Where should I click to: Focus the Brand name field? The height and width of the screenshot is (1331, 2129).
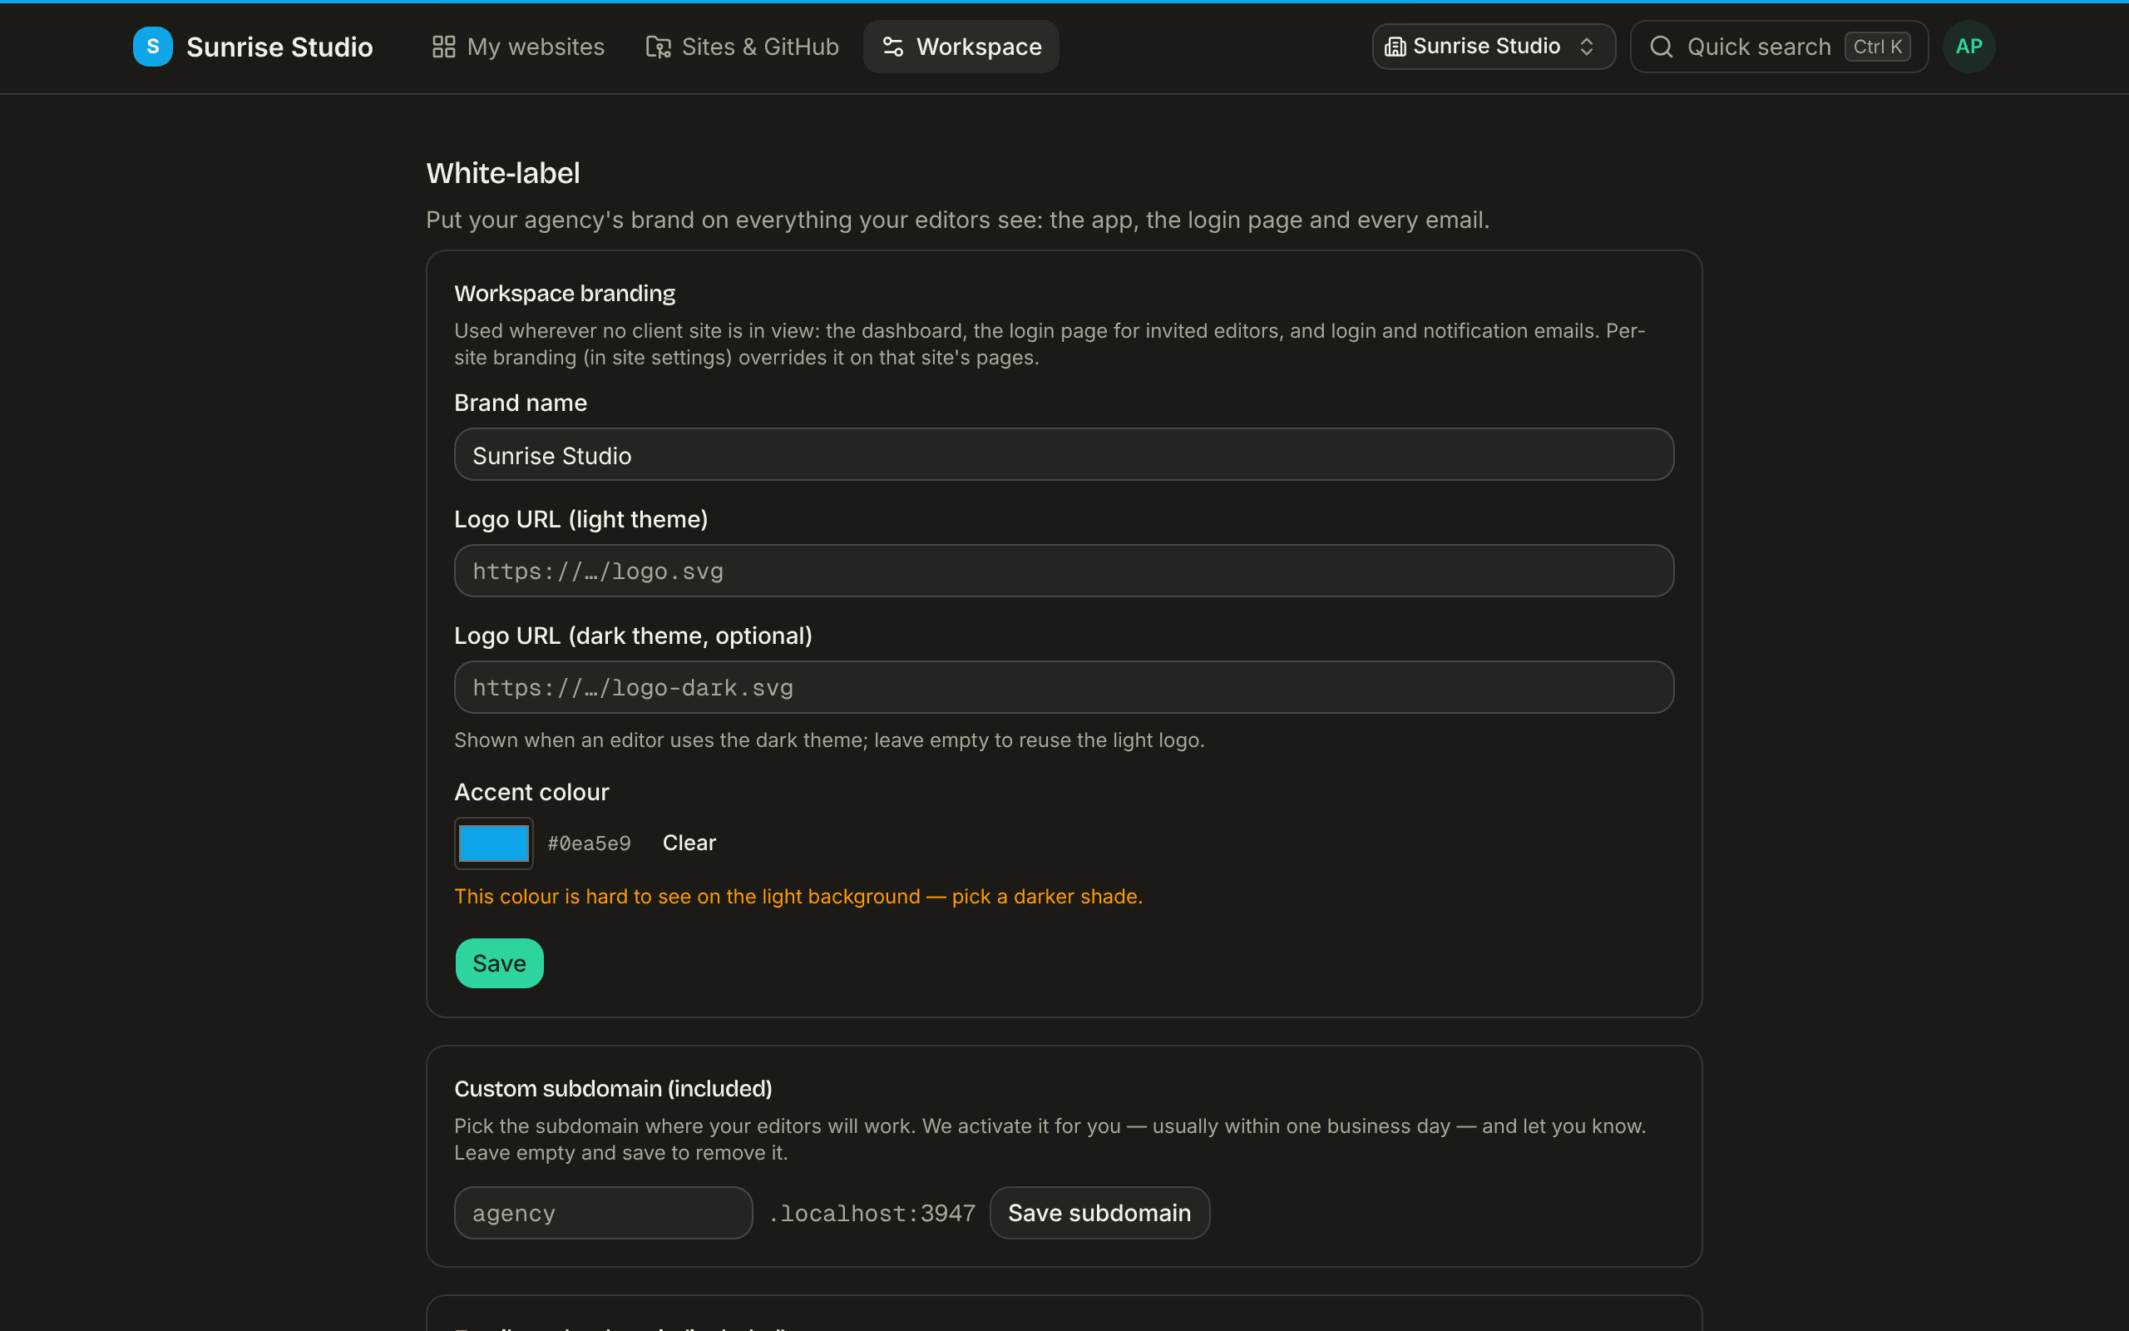(x=1064, y=455)
